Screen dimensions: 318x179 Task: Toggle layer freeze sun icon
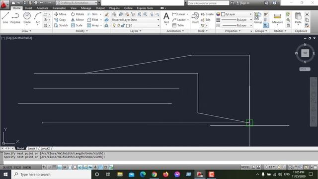click(x=119, y=25)
